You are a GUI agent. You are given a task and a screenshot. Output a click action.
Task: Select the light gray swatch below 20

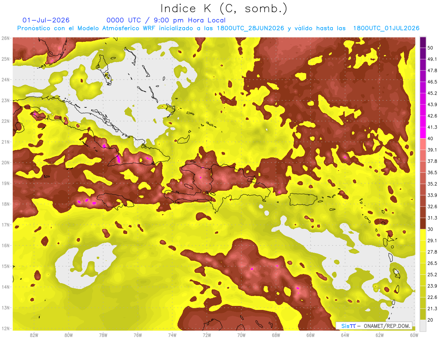423,325
